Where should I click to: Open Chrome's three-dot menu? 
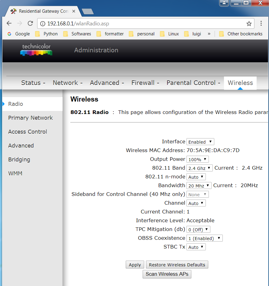point(261,23)
